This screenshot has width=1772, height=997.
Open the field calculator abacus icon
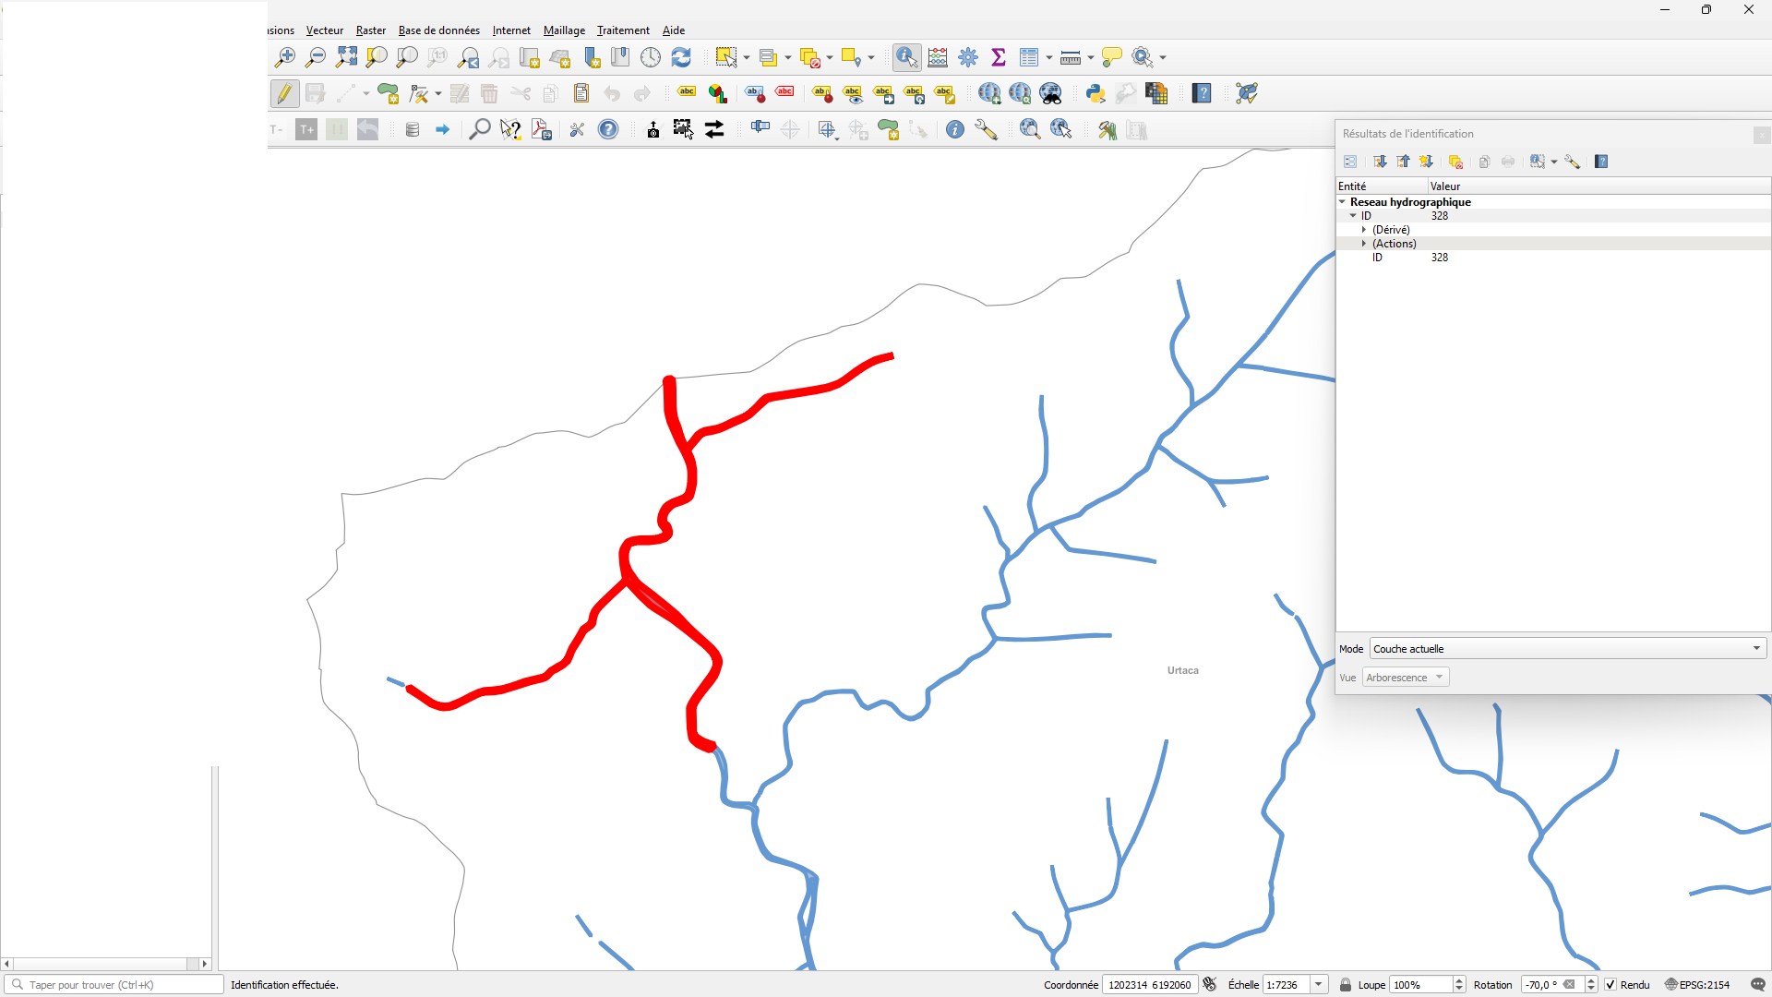click(x=938, y=57)
